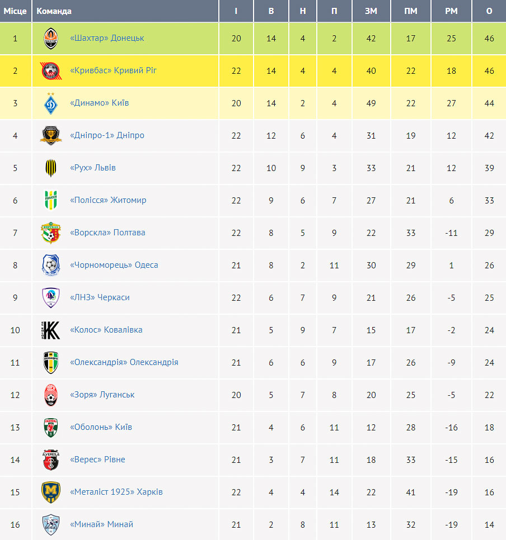Click the ЗМ goals scored column header
506x540 pixels.
(371, 11)
